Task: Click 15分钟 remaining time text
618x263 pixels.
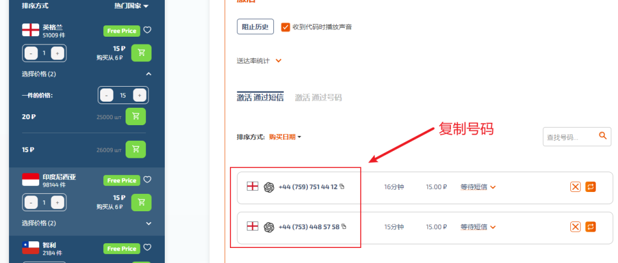Action: coord(394,227)
